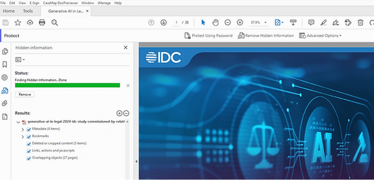
Task: Click the Add comment note icon
Action: (311, 23)
